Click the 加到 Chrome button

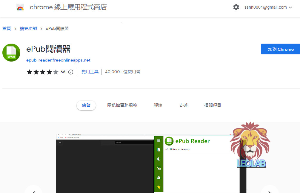click(x=281, y=49)
